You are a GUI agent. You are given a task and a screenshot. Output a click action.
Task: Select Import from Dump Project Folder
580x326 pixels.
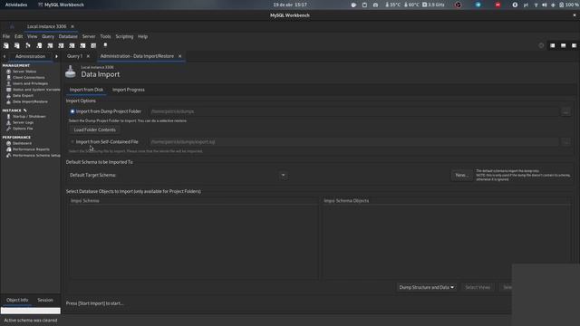coord(72,111)
